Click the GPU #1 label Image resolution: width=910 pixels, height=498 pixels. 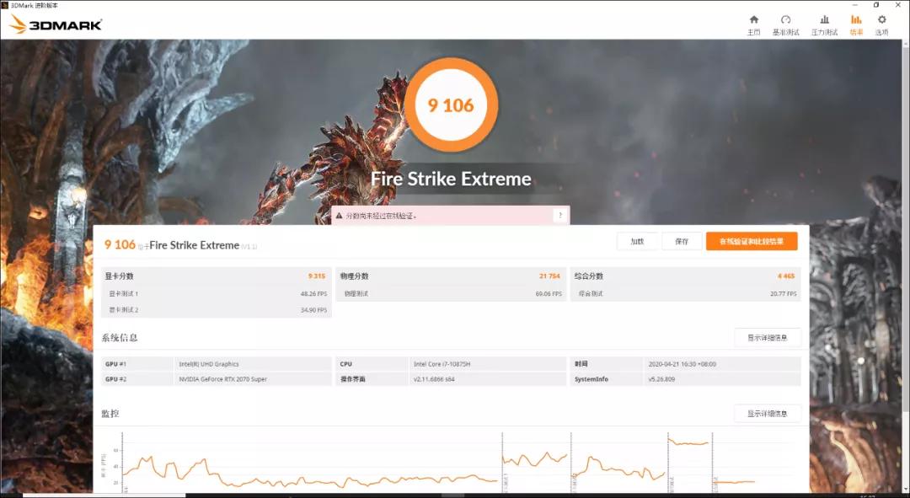click(x=115, y=364)
